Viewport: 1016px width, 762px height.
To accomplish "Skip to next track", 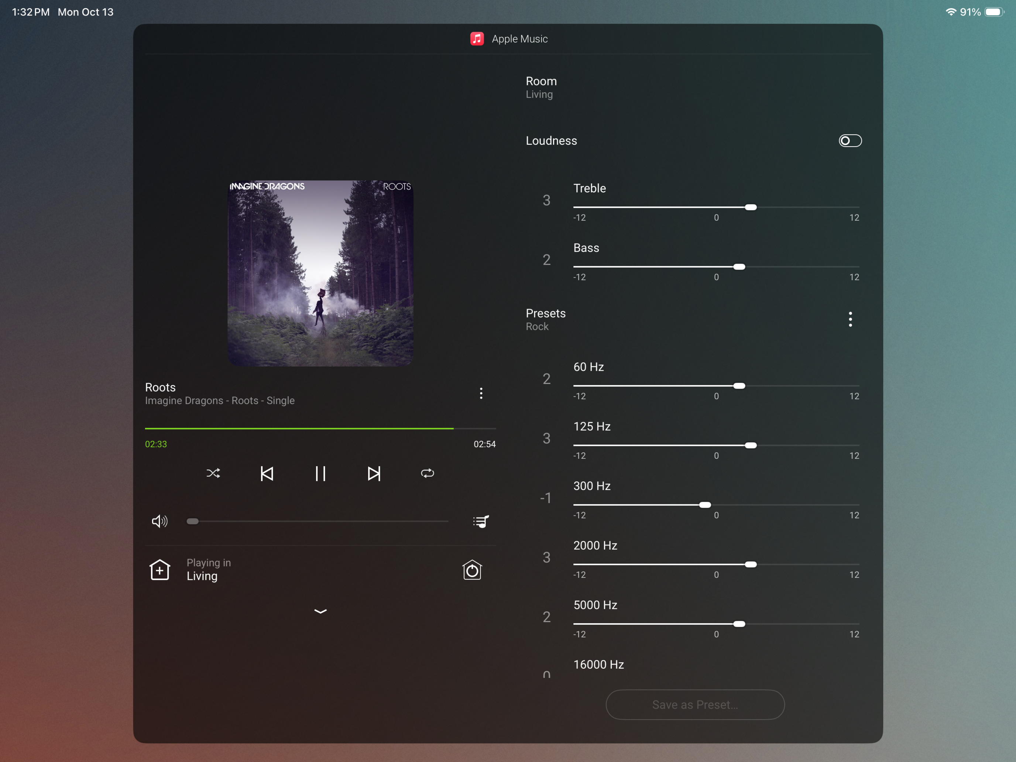I will [x=374, y=474].
